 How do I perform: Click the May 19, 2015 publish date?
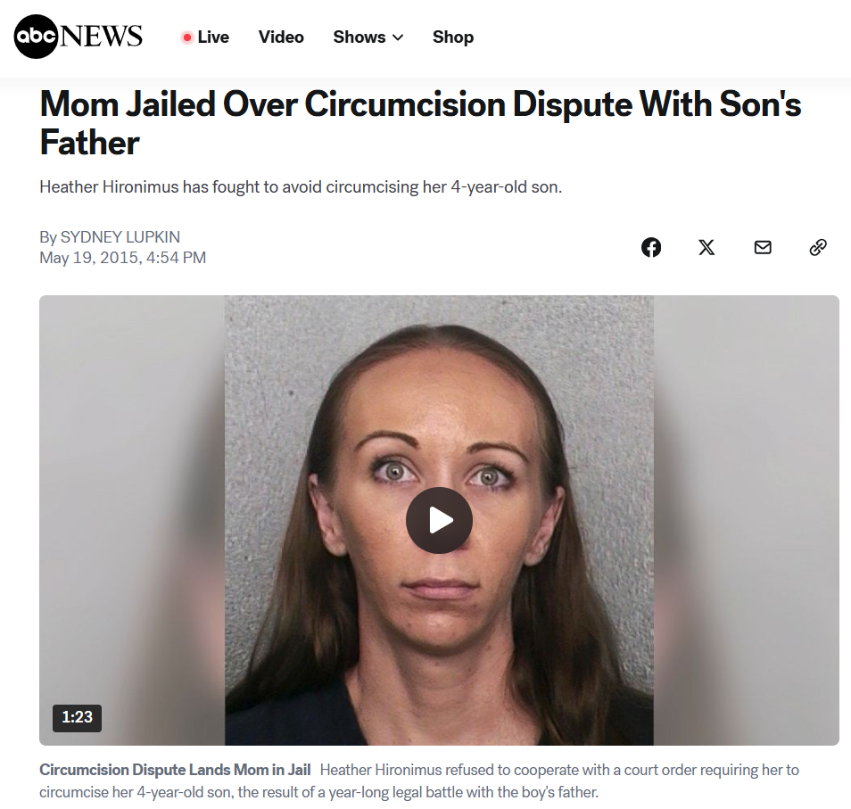coord(123,257)
